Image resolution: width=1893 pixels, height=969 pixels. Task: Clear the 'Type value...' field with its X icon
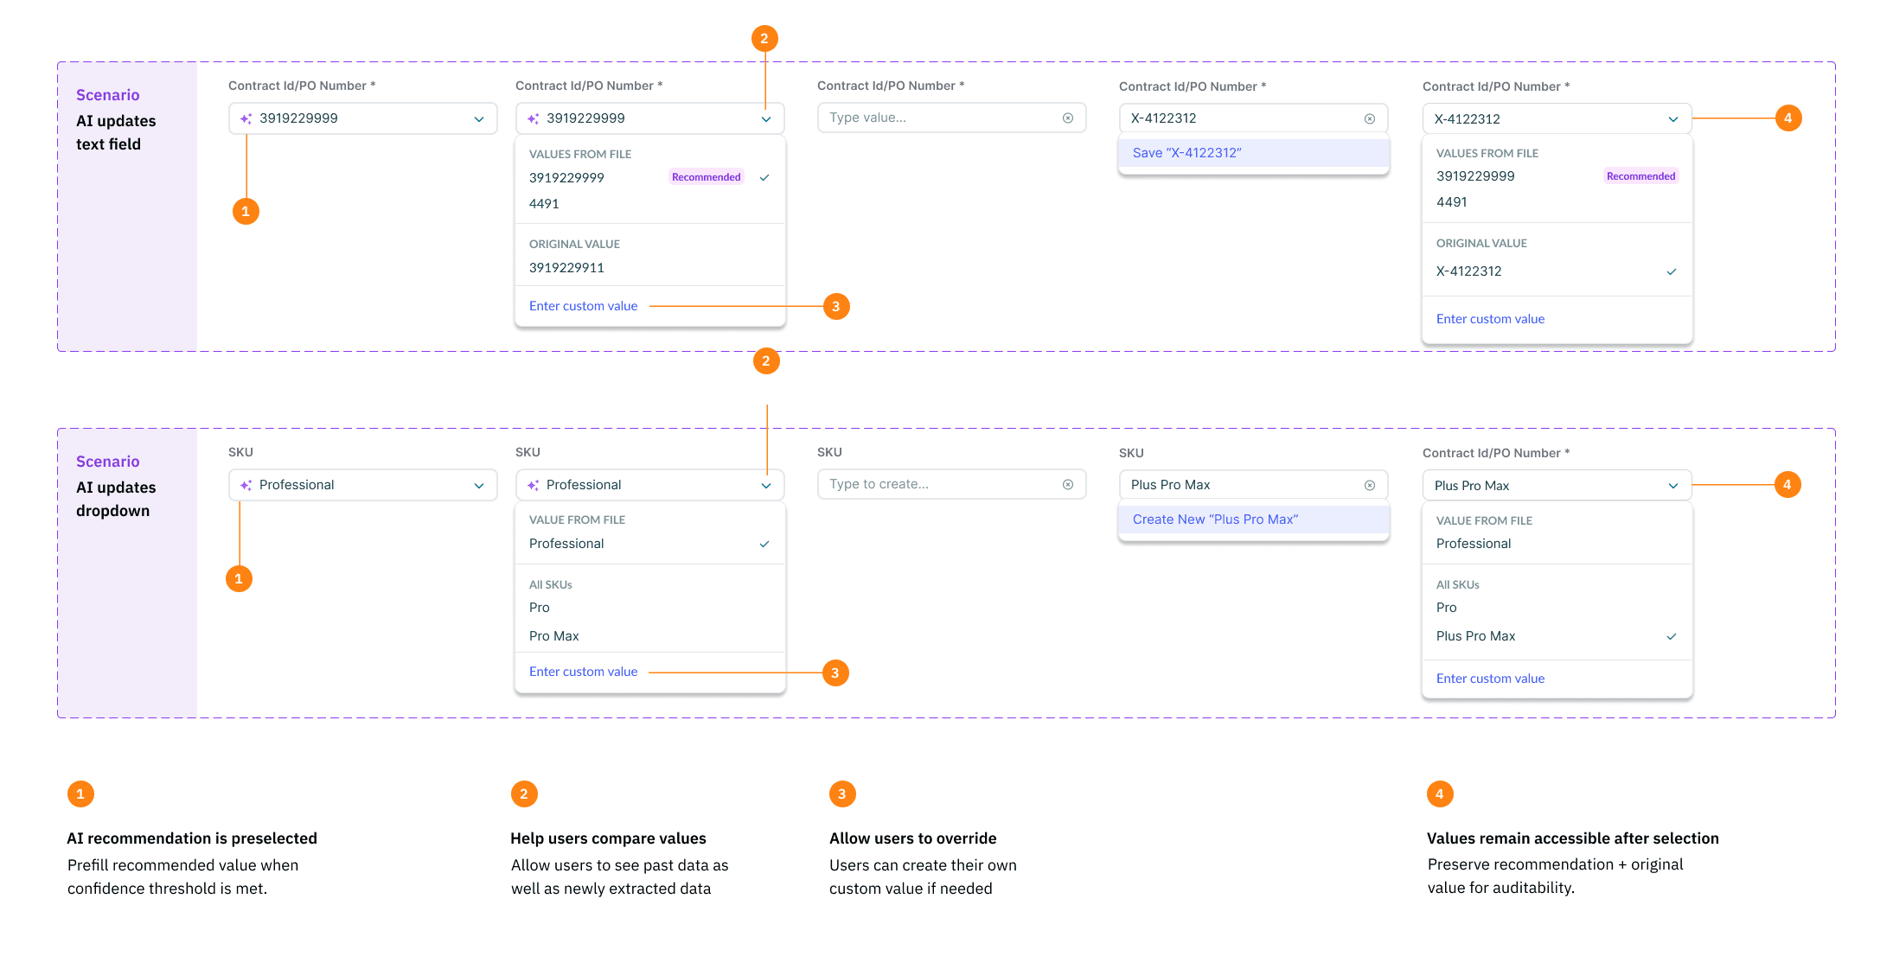(x=1068, y=118)
